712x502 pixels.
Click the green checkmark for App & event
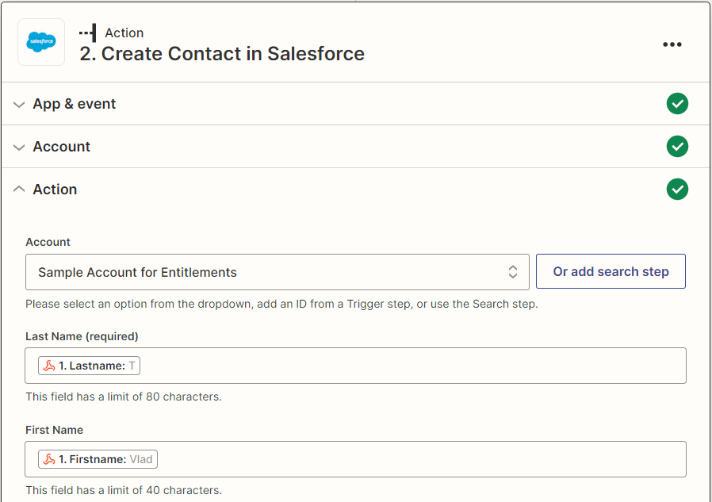click(x=677, y=104)
